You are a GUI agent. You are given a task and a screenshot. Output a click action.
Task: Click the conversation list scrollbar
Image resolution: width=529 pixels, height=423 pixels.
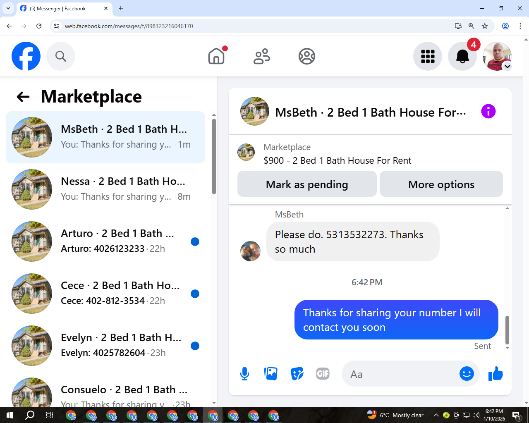[214, 156]
